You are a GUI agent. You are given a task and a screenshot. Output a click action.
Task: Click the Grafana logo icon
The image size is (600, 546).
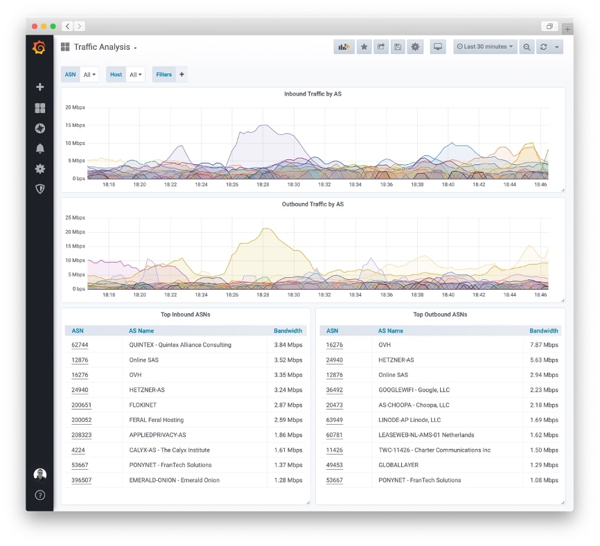39,47
